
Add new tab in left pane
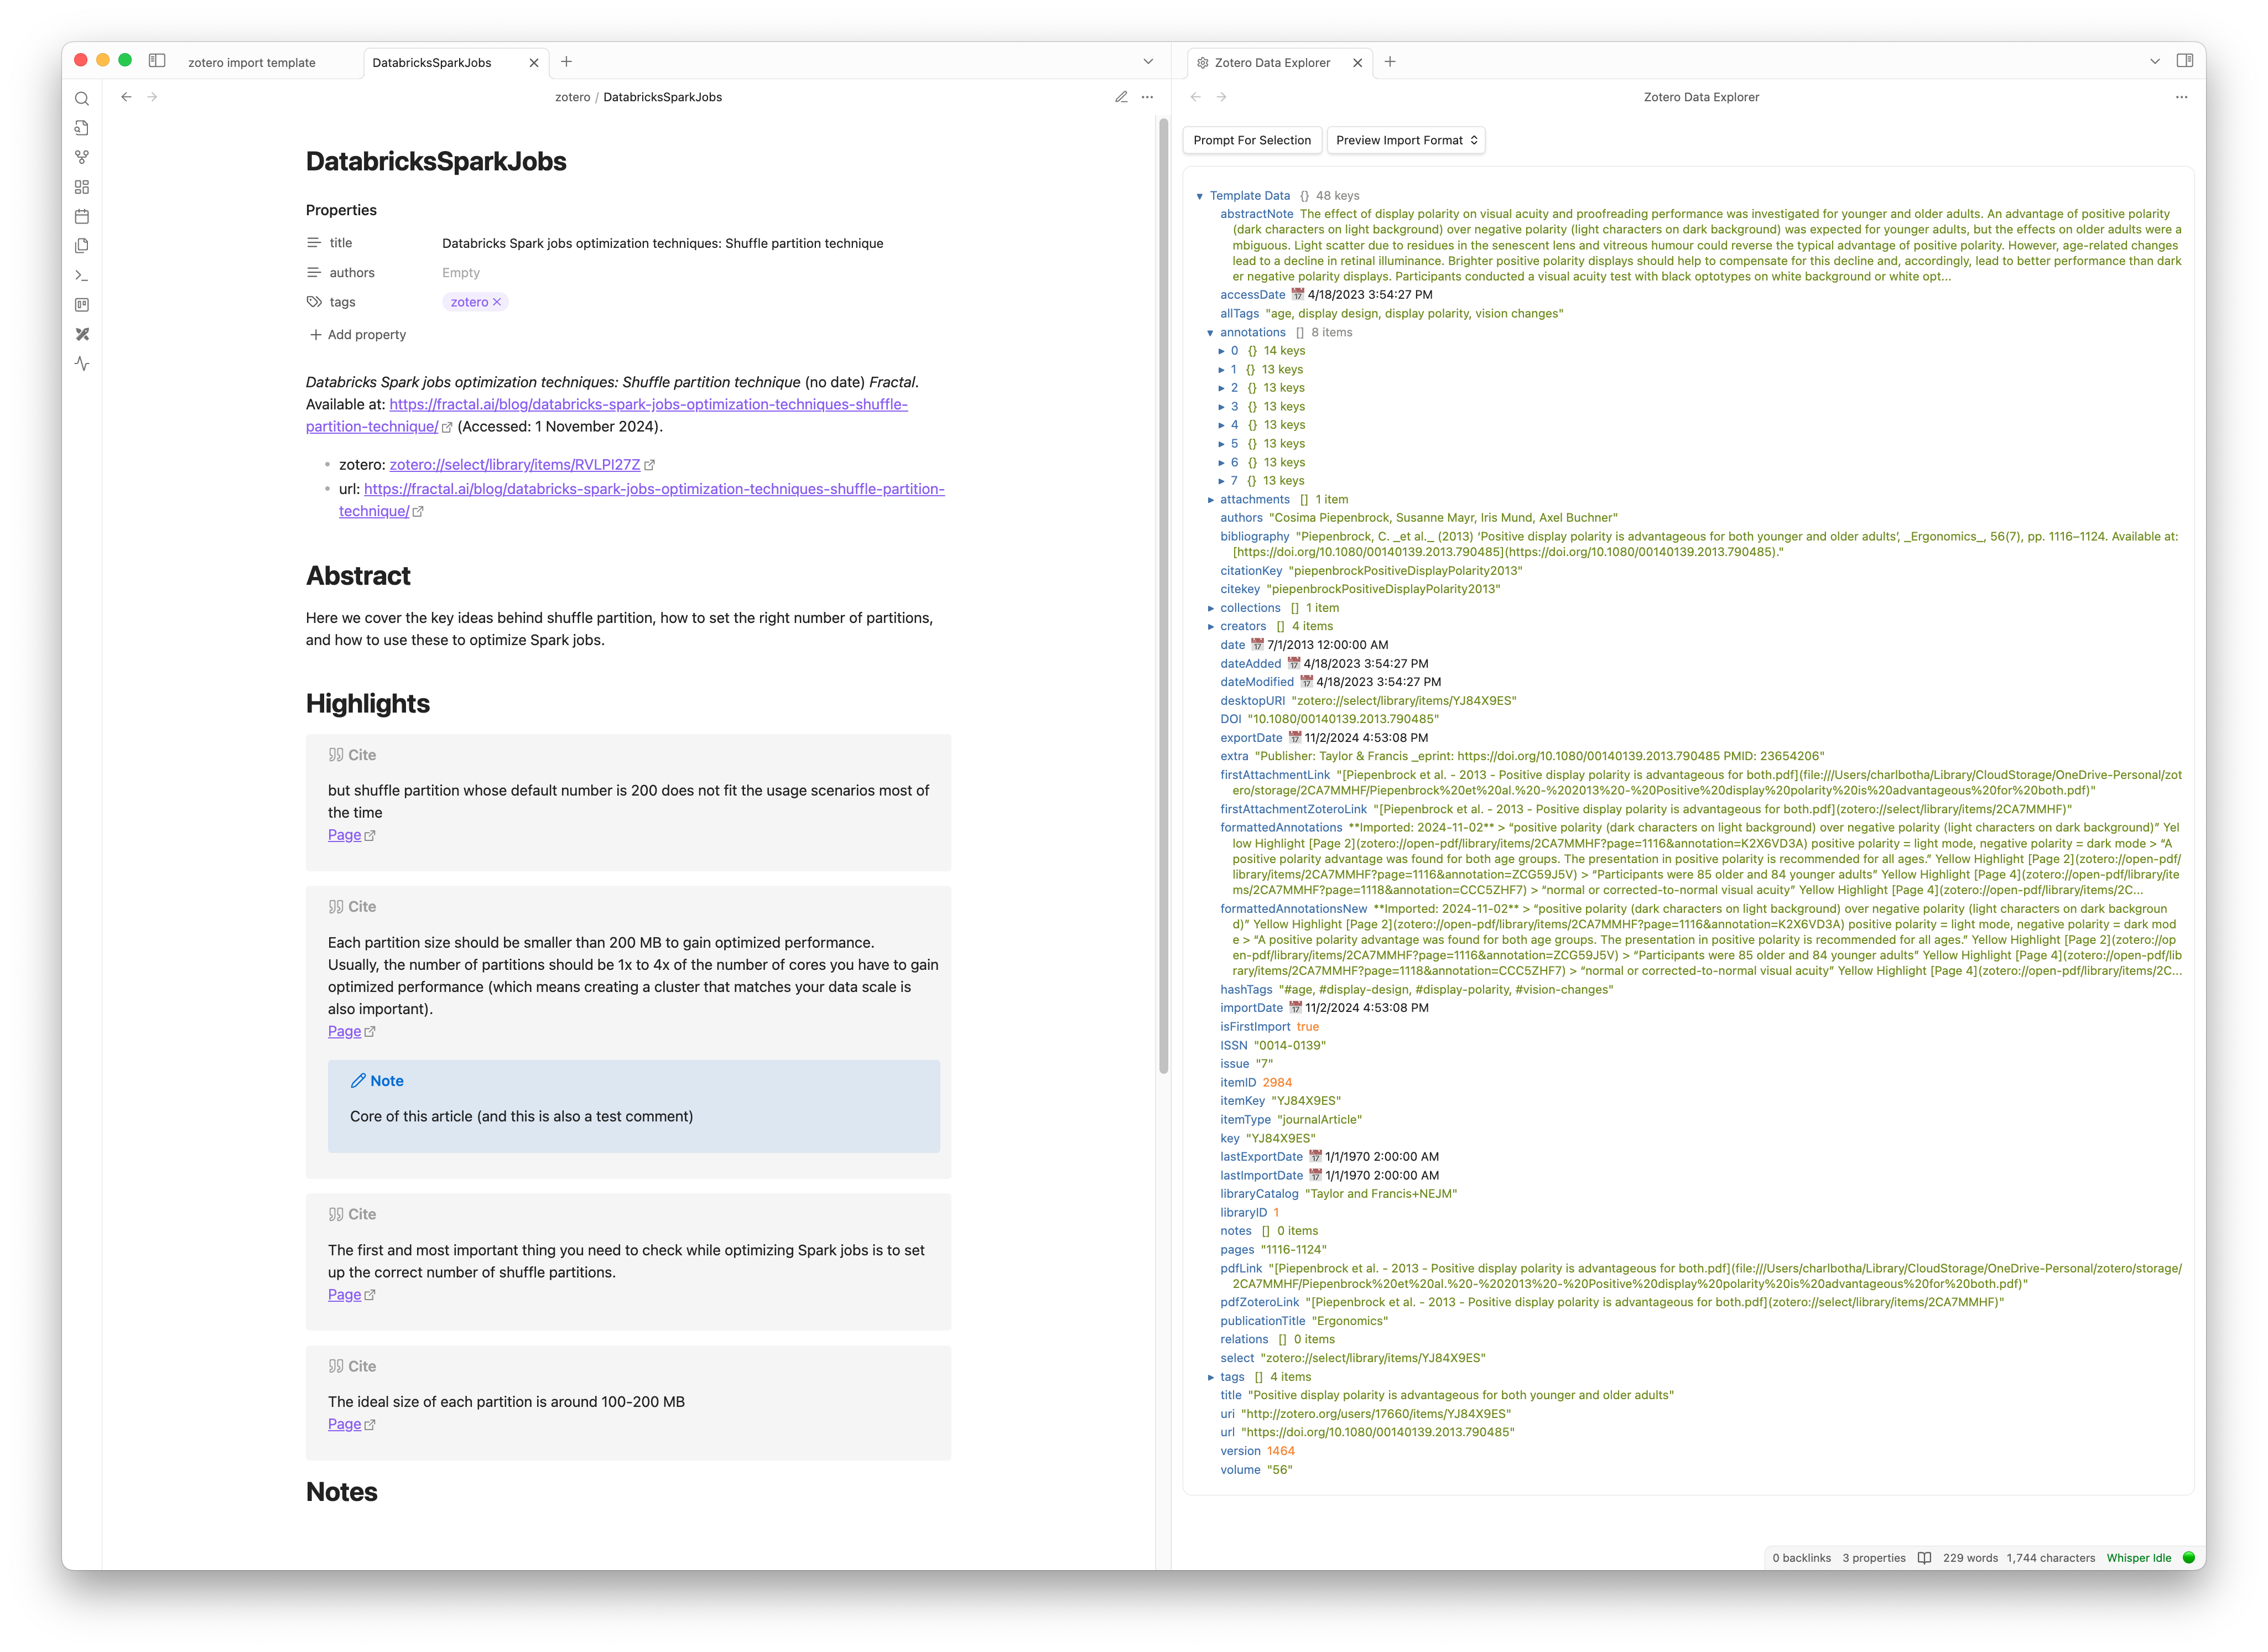[x=566, y=62]
